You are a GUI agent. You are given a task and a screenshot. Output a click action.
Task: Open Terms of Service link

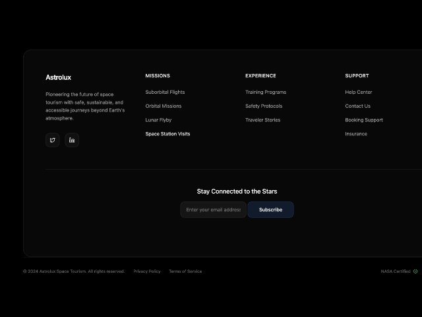[x=185, y=271]
